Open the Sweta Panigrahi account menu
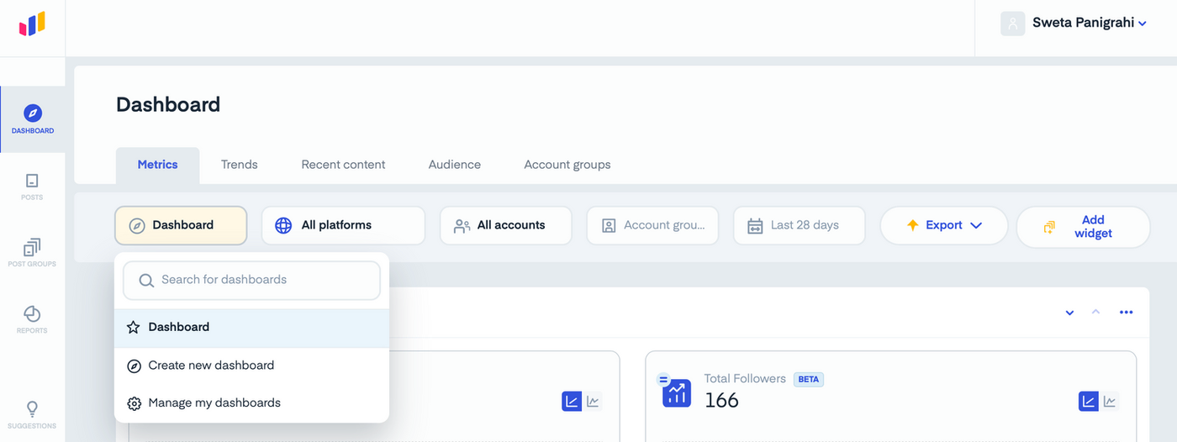Screen dimensions: 1177x442 pos(1089,23)
